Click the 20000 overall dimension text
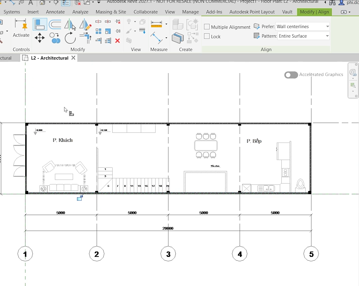Viewport: 359px width, 286px height. 168,228
